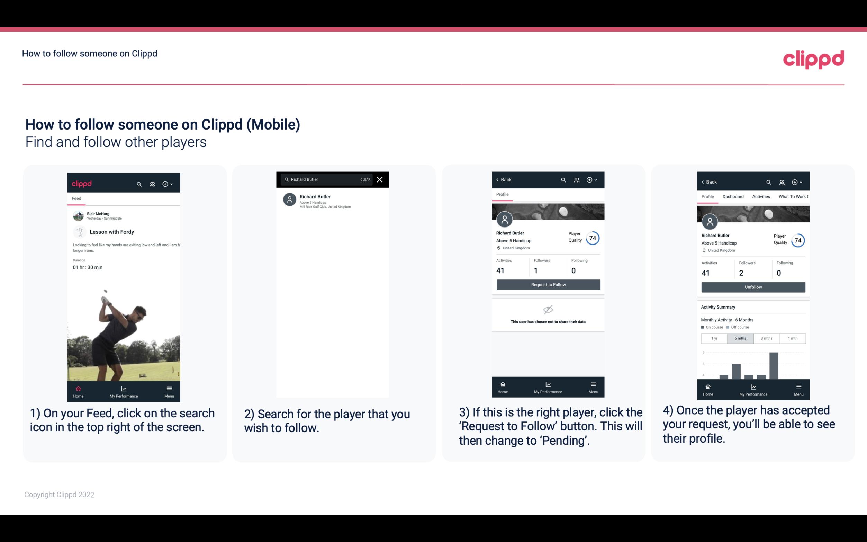The image size is (867, 542).
Task: Click the Back arrow on profile screen
Action: coord(499,179)
